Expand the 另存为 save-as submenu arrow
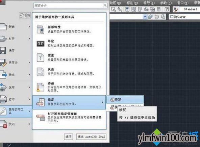200x147 pixels. (x=29, y=63)
